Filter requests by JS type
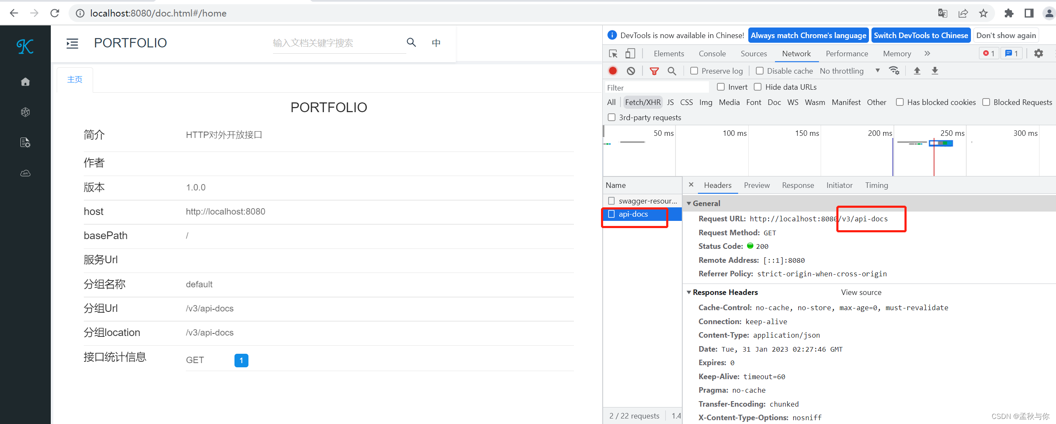 pos(670,102)
